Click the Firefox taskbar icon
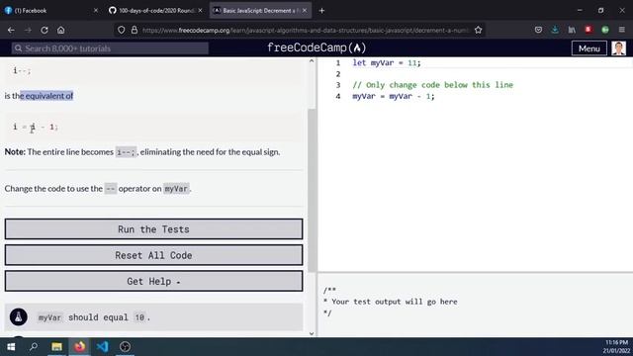633x356 pixels. pyautogui.click(x=79, y=347)
